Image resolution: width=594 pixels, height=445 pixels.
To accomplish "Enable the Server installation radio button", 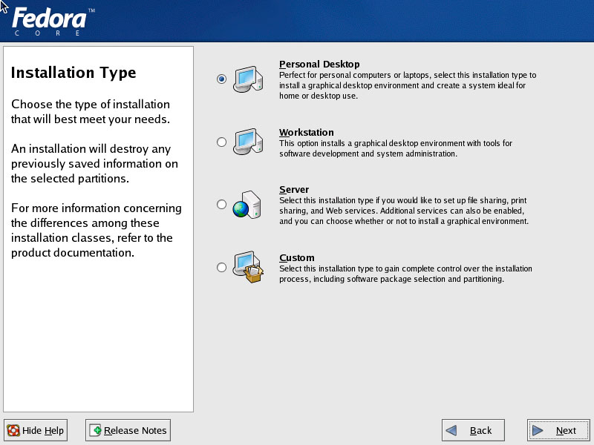I will coord(221,205).
